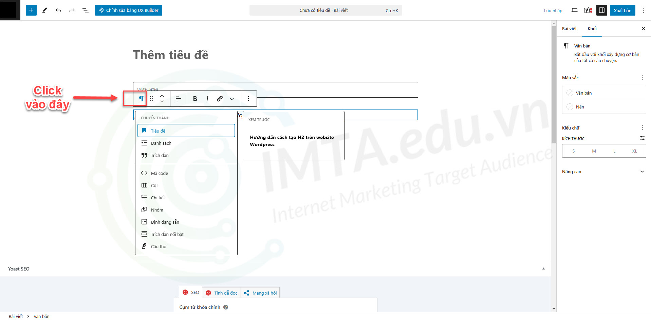Toggle italic formatting
This screenshot has width=651, height=320.
tap(207, 99)
